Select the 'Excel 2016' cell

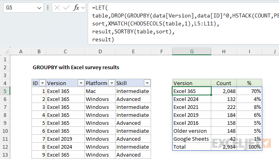[192, 123]
